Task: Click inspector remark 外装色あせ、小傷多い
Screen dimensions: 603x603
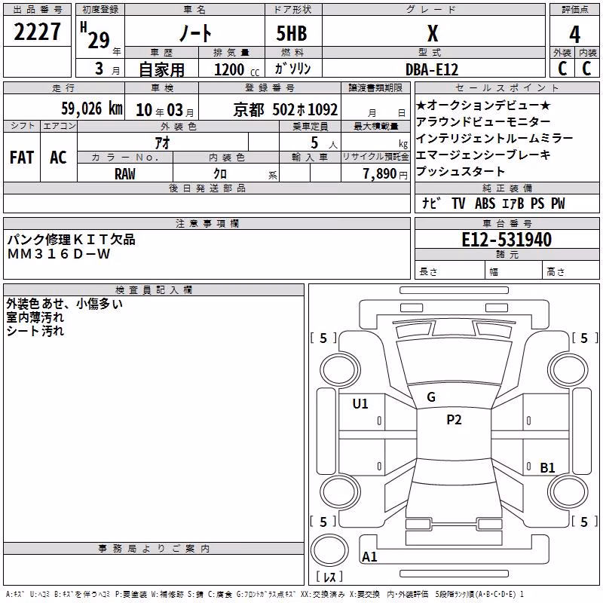Action: [x=64, y=304]
